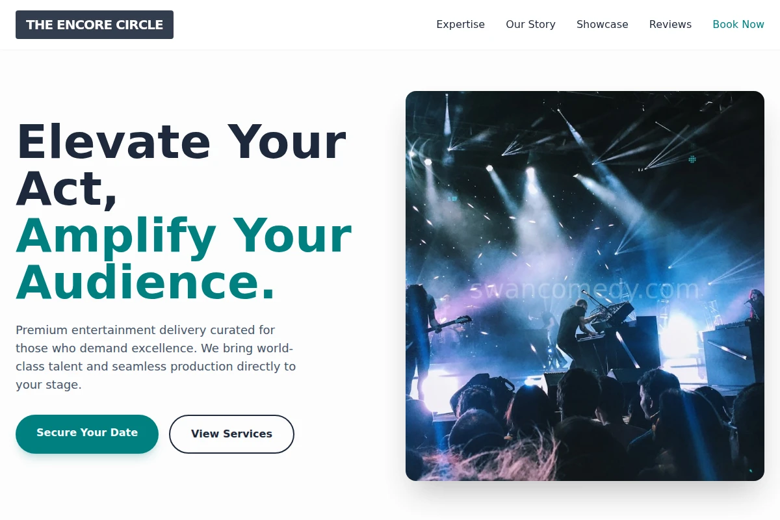Open the Expertise navigation link

pyautogui.click(x=460, y=25)
